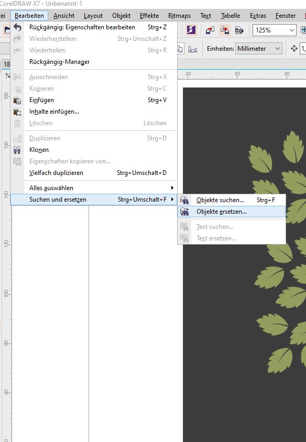Open the Ansicht menu

64,16
